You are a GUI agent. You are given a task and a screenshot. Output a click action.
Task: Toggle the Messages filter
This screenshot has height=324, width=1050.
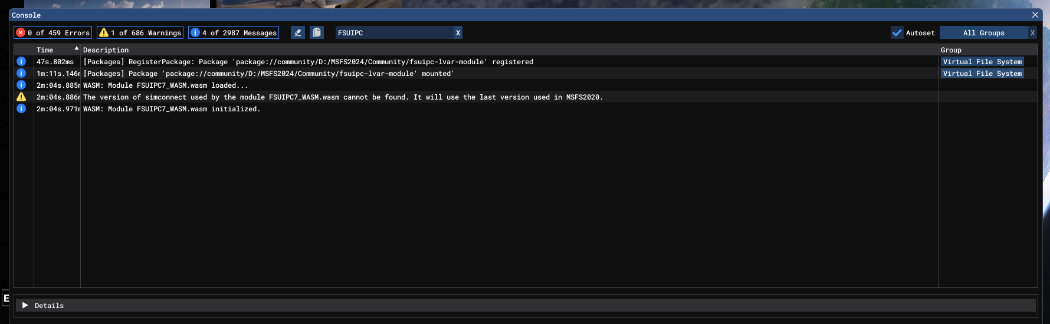point(234,33)
